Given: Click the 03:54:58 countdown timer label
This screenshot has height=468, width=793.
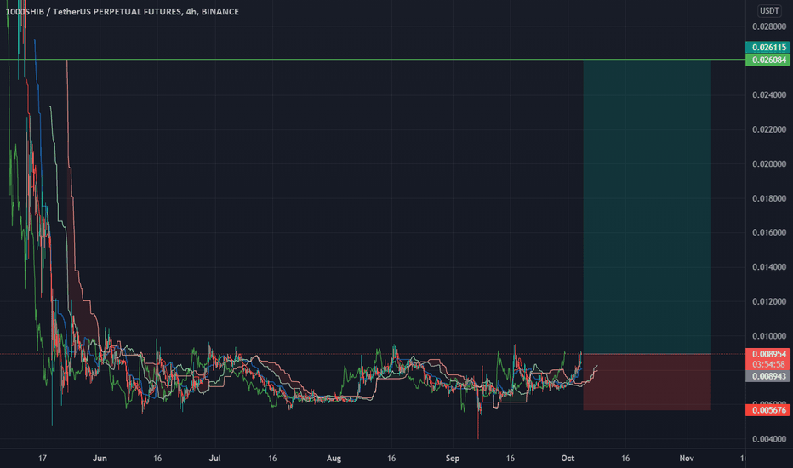Looking at the screenshot, I should pos(767,364).
